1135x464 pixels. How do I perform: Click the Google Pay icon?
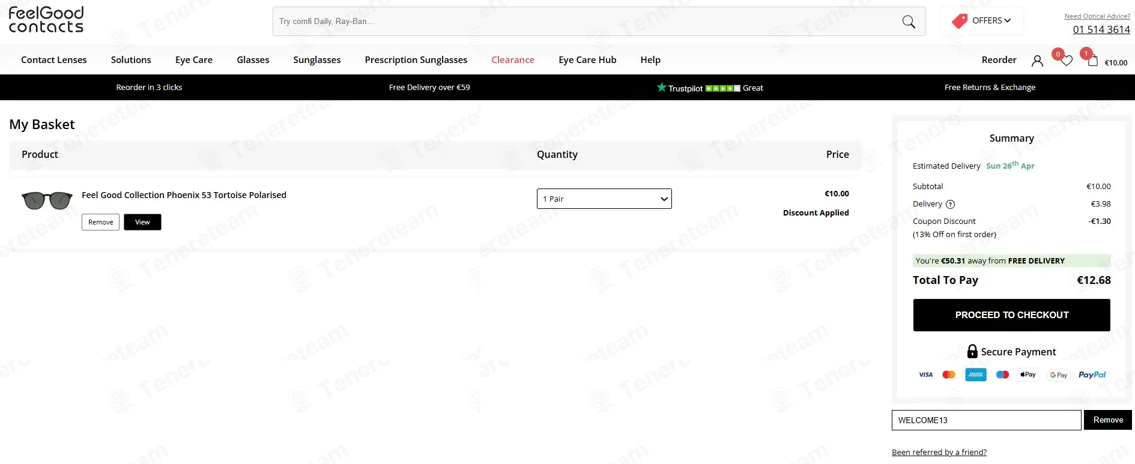(1059, 375)
